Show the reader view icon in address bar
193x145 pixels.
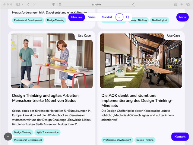[x=60, y=5]
